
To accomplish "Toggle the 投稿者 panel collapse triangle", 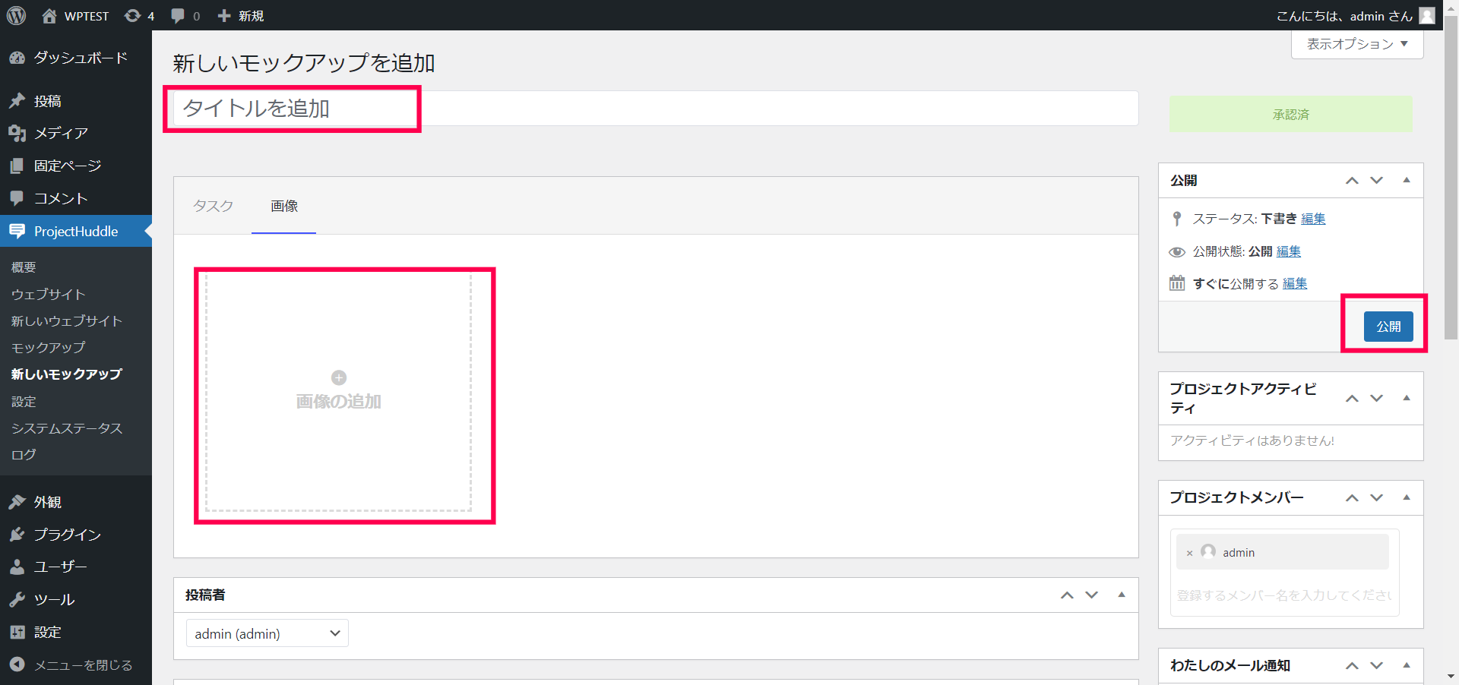I will click(x=1122, y=595).
